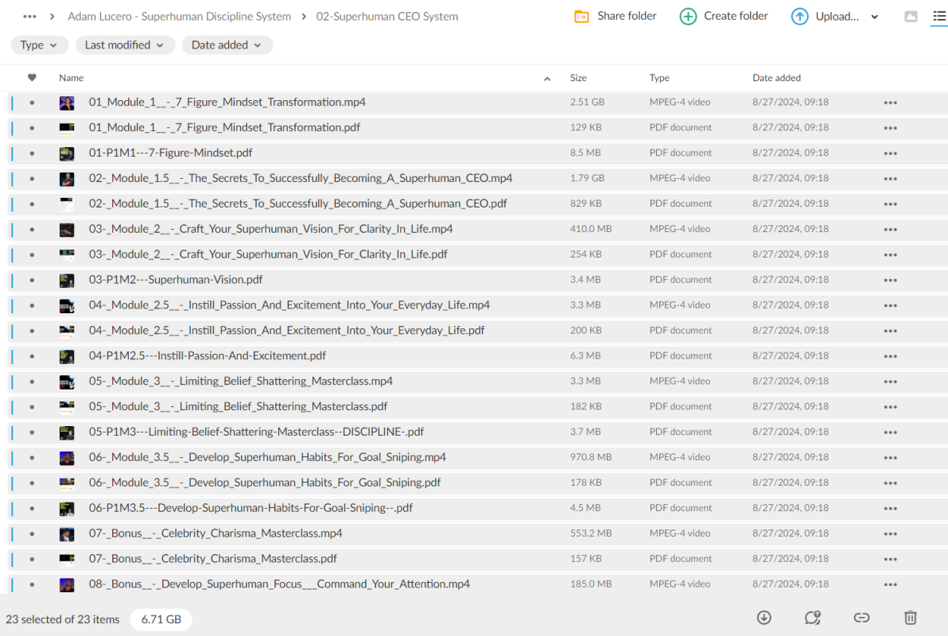Go to the Adam Lucero - Superhuman Discipline System breadcrumb
Image resolution: width=948 pixels, height=636 pixels.
click(x=179, y=17)
